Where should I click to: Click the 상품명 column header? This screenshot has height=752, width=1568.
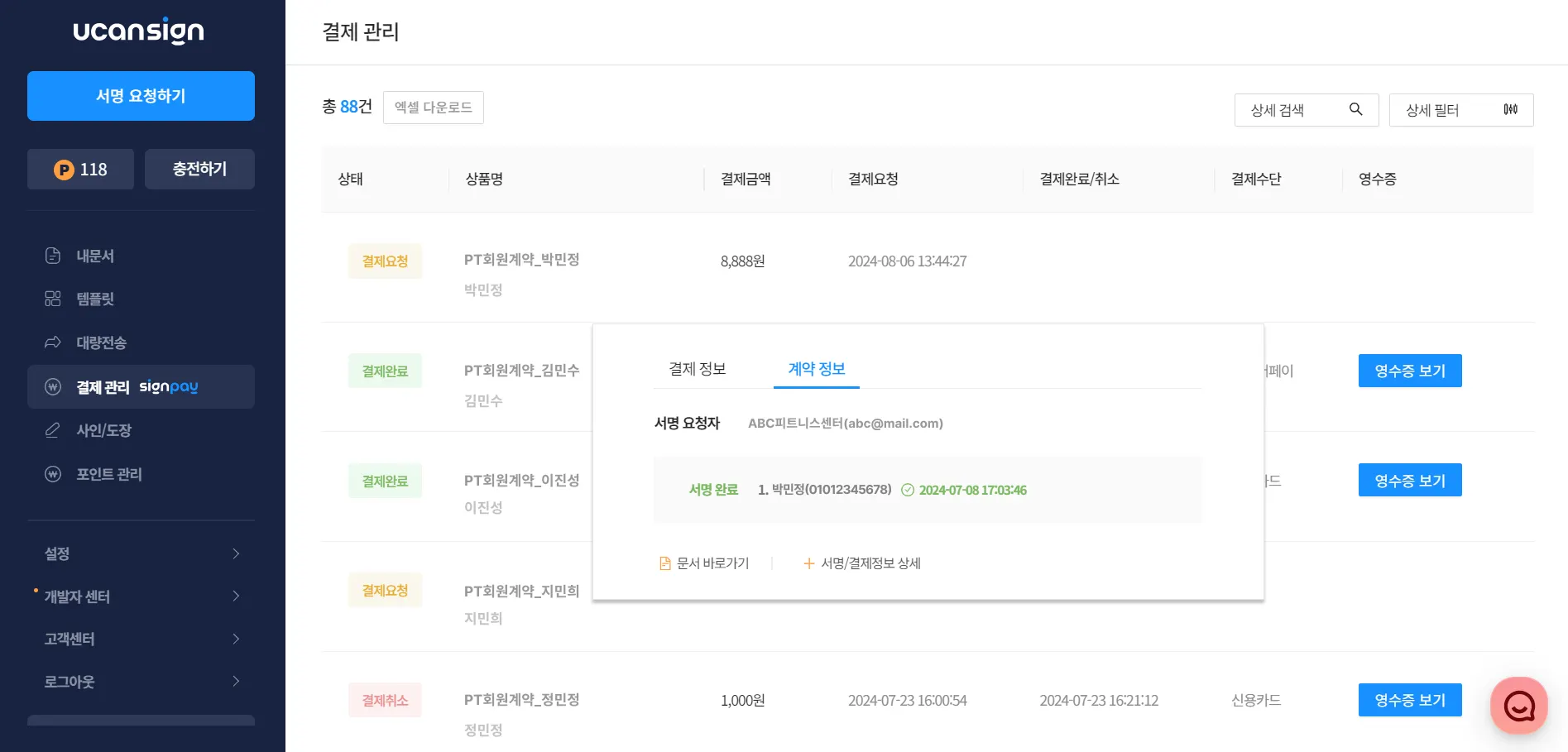point(485,179)
